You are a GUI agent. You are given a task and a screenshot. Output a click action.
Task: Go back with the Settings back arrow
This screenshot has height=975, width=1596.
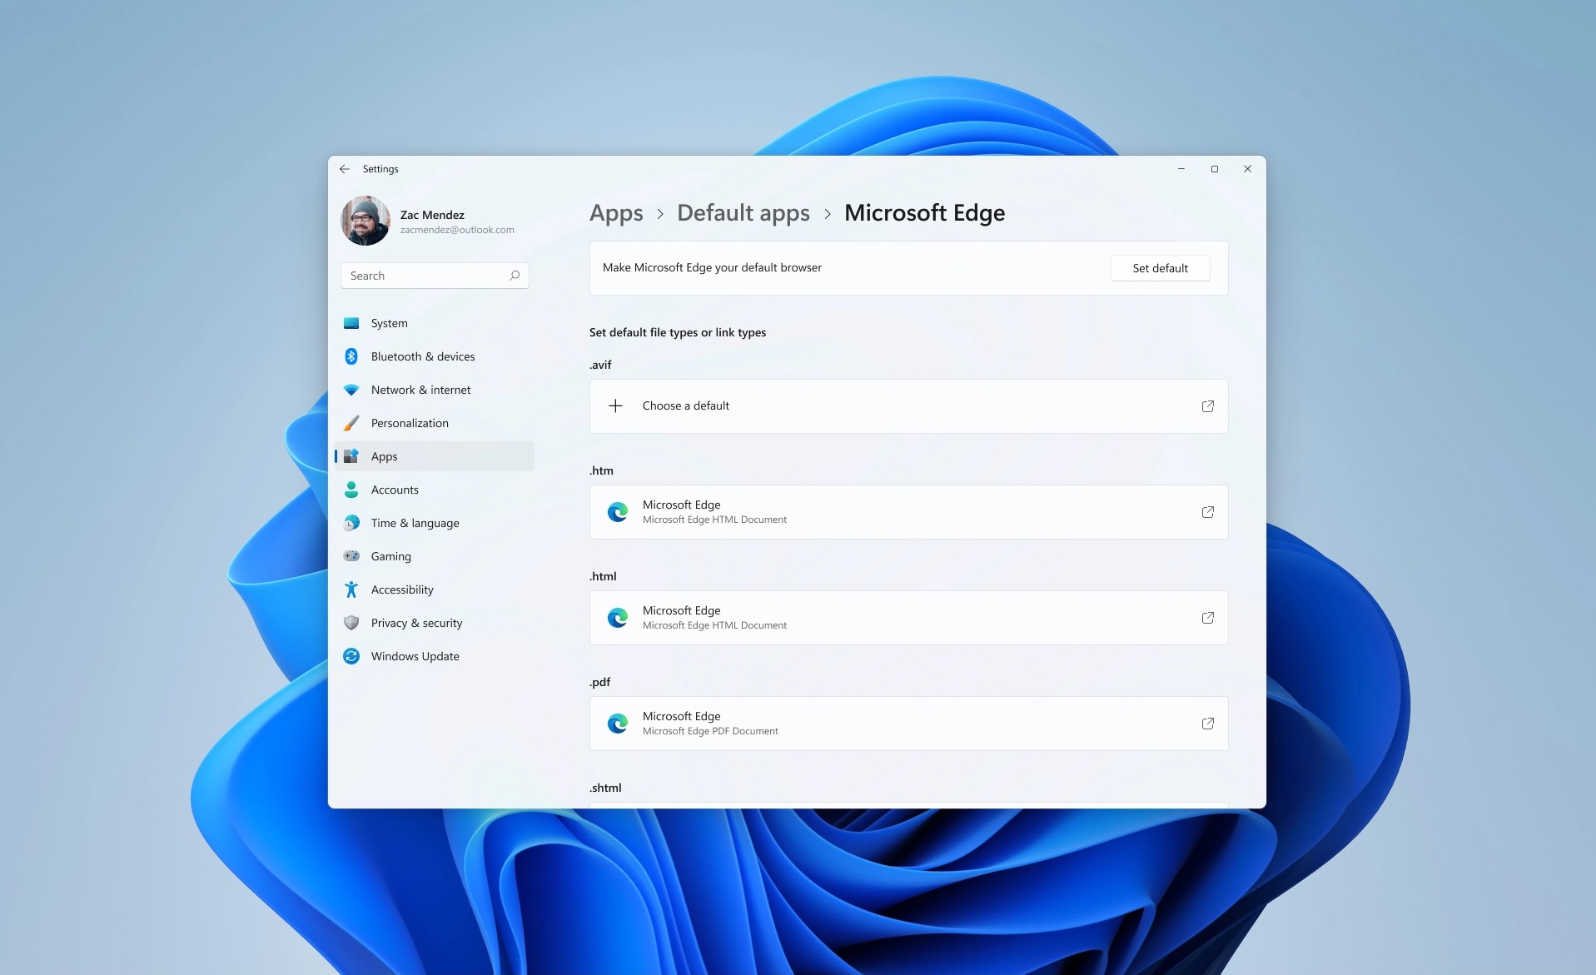[x=345, y=169]
